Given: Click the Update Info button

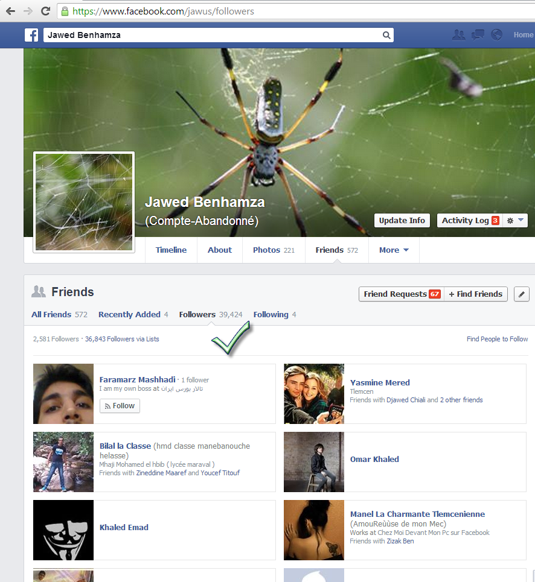Looking at the screenshot, I should point(402,221).
